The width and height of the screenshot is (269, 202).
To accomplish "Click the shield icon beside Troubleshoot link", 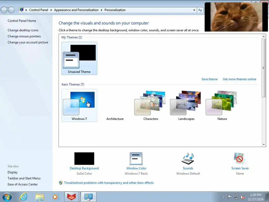I will click(61, 183).
